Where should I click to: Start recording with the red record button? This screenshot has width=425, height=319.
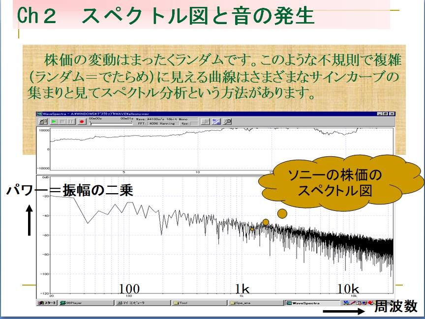[x=81, y=121]
